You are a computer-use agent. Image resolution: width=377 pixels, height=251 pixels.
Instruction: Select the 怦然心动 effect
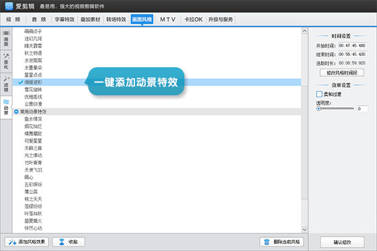click(x=33, y=228)
